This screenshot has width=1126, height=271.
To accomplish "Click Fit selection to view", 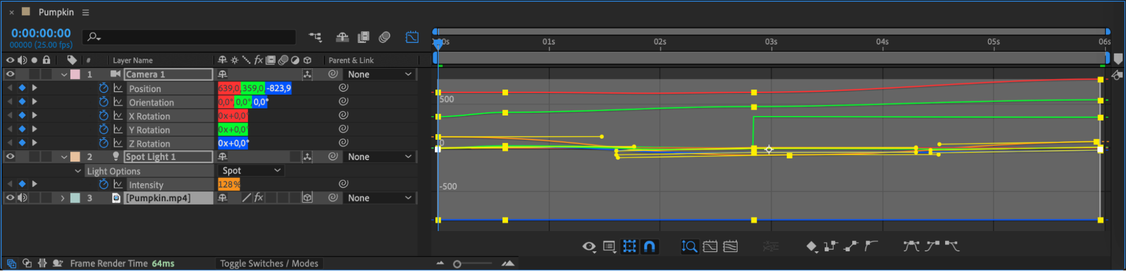I will point(710,246).
